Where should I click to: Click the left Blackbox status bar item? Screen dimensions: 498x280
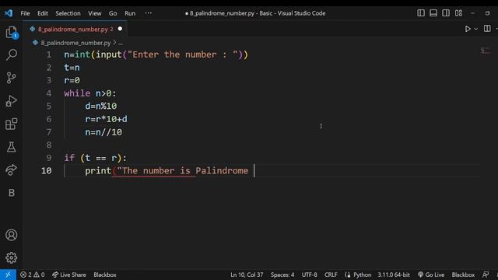pos(105,275)
